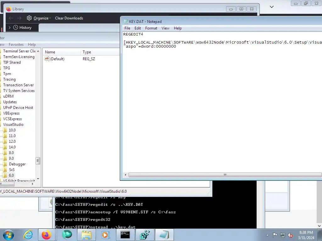Screen dimensions: 322x241
Task: Open the File menu in Notepad
Action: coord(127,28)
